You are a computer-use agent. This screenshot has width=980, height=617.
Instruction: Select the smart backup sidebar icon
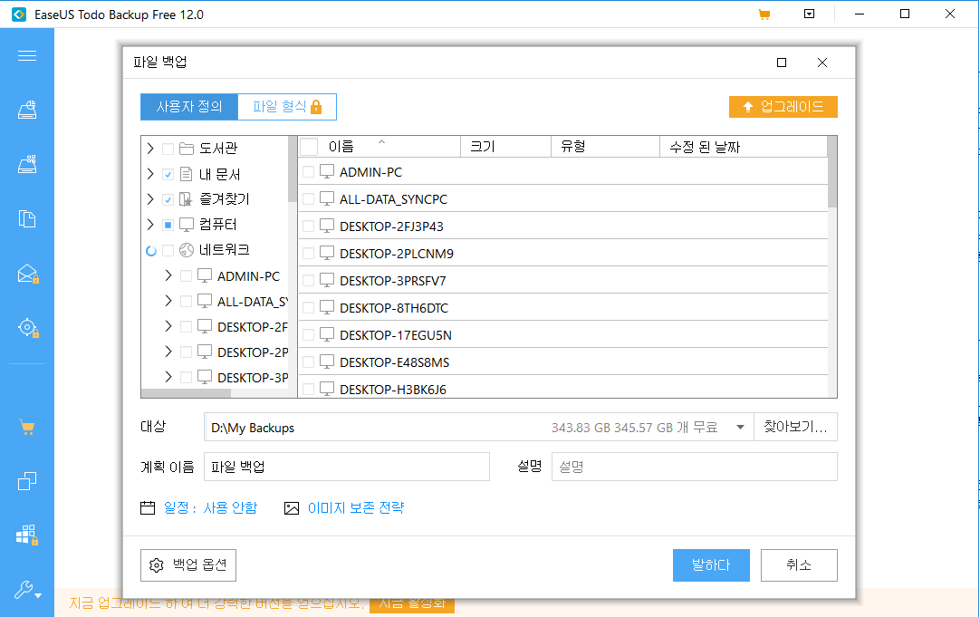coord(27,327)
